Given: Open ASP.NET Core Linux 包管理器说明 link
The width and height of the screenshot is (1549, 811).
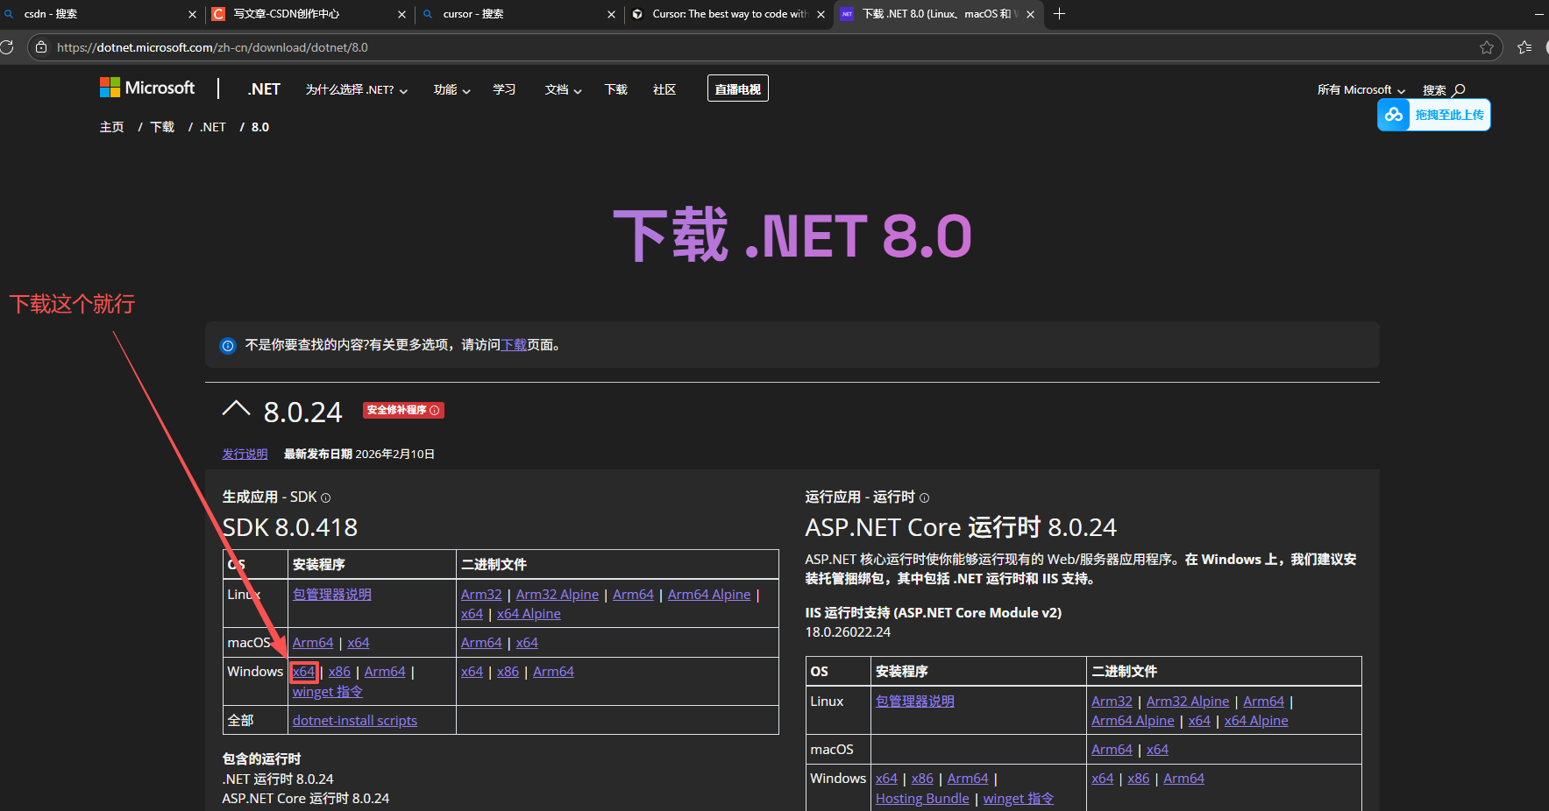Looking at the screenshot, I should coord(915,702).
